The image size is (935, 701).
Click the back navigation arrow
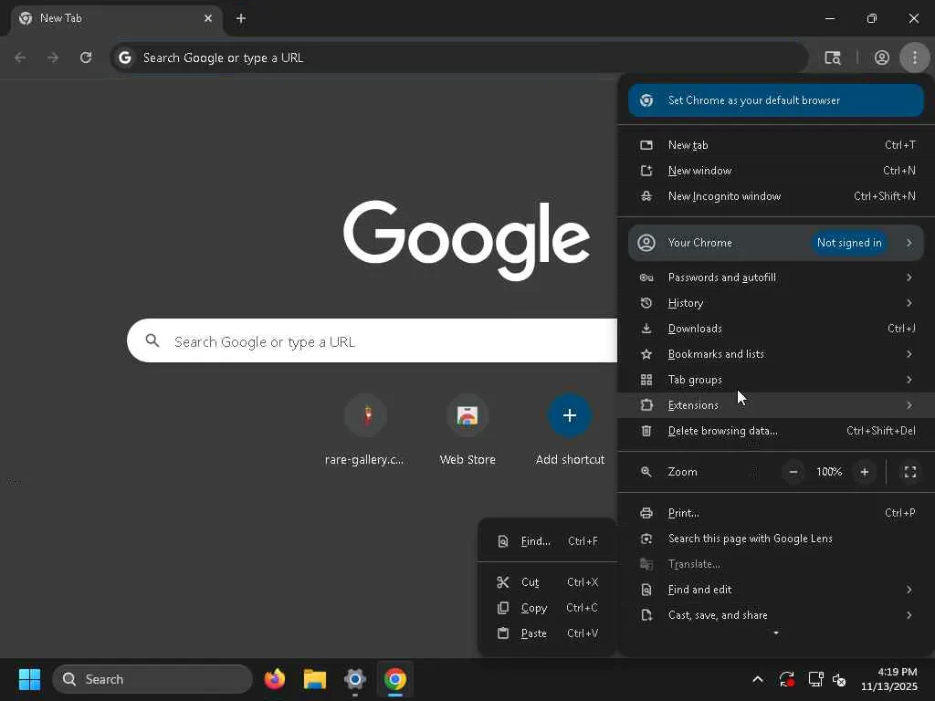click(x=20, y=58)
